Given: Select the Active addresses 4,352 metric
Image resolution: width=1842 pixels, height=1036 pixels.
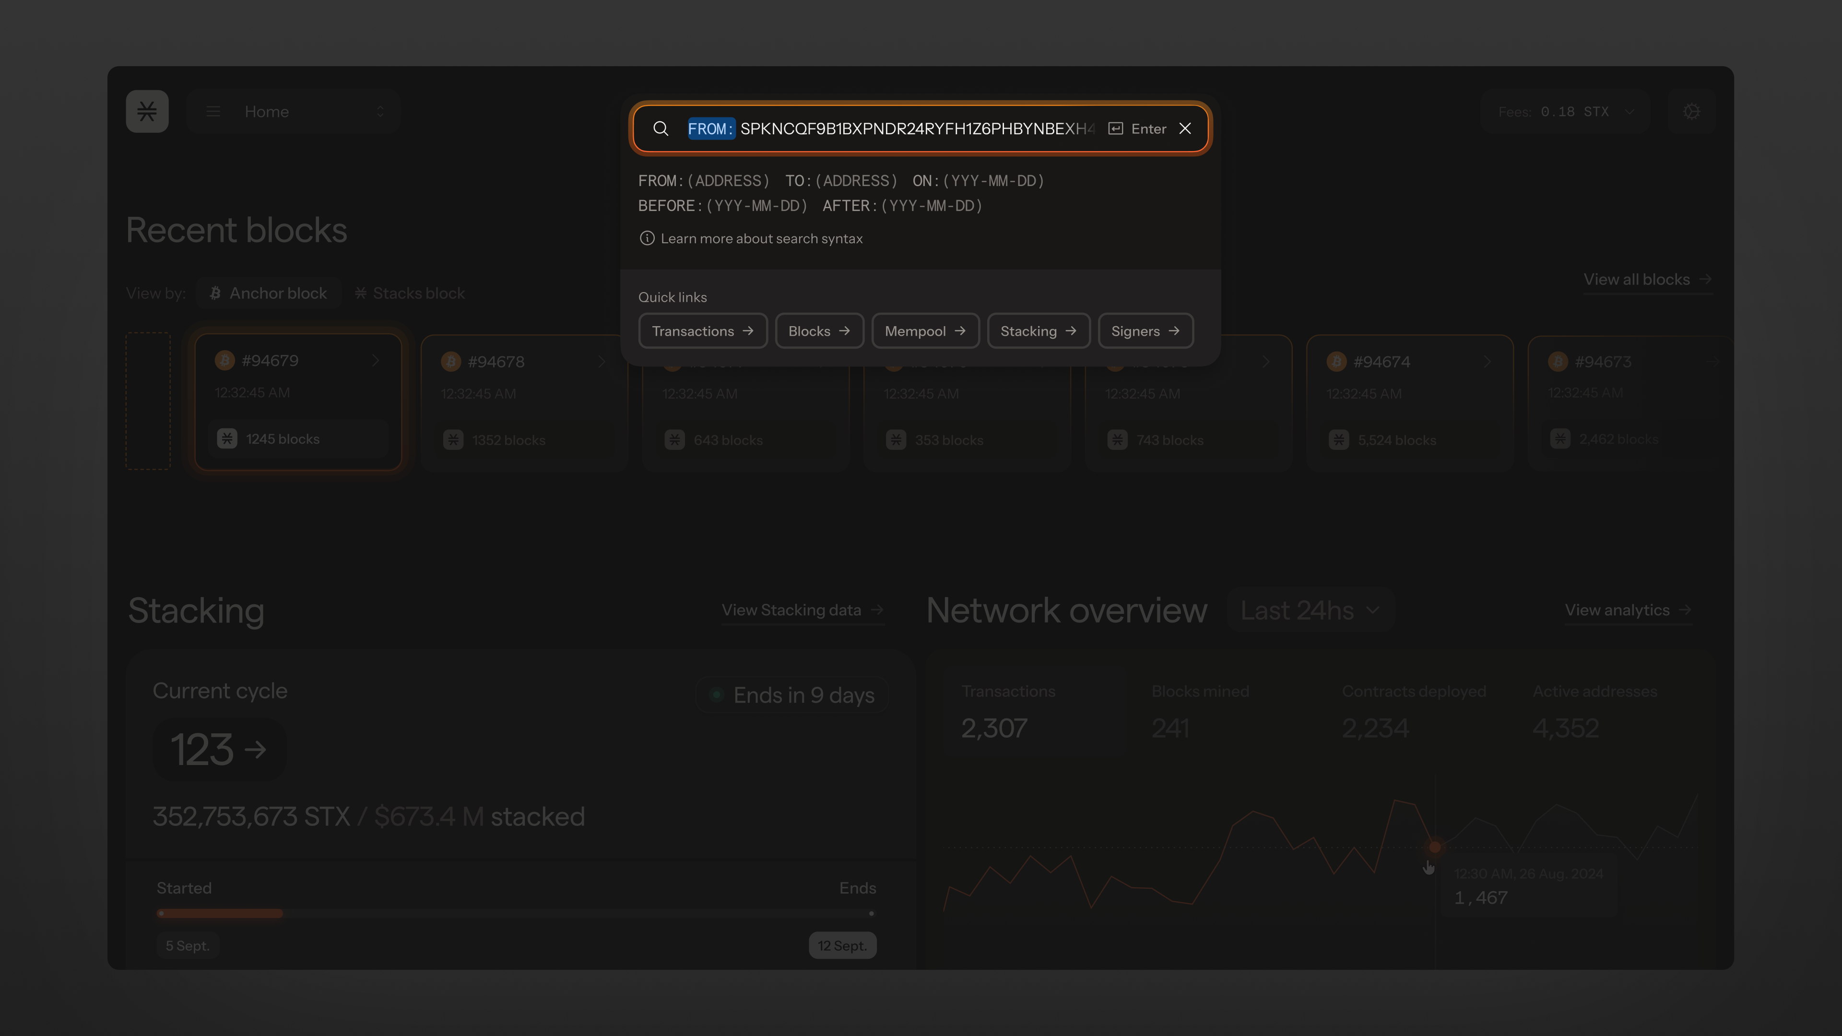Looking at the screenshot, I should (1594, 712).
